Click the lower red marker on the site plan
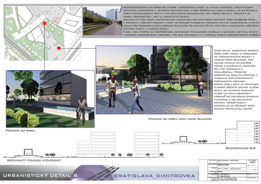Screen dimensions: 261x184 tap(59, 48)
